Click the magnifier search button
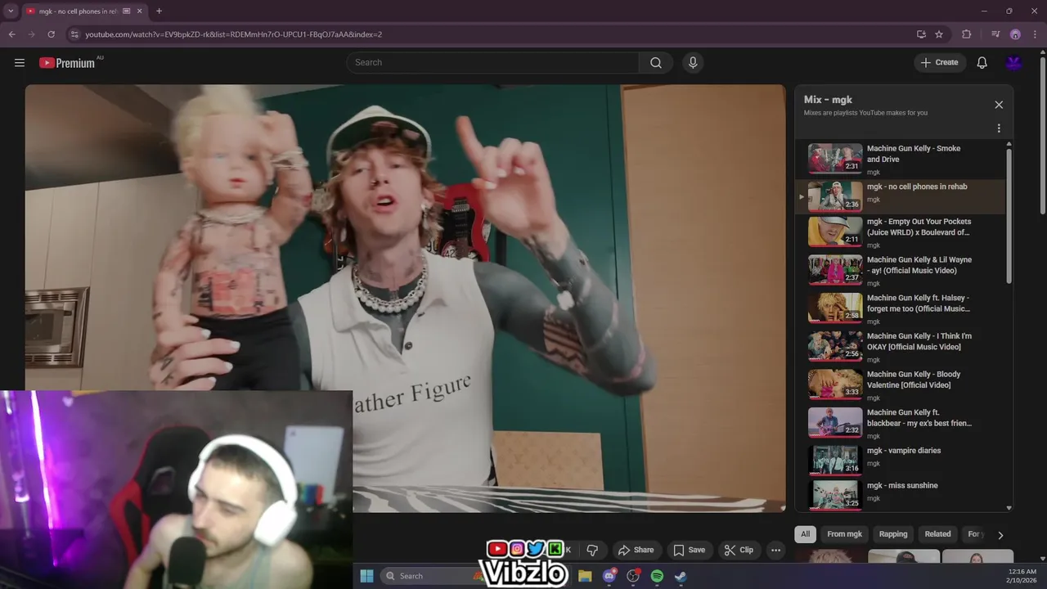 (x=656, y=62)
